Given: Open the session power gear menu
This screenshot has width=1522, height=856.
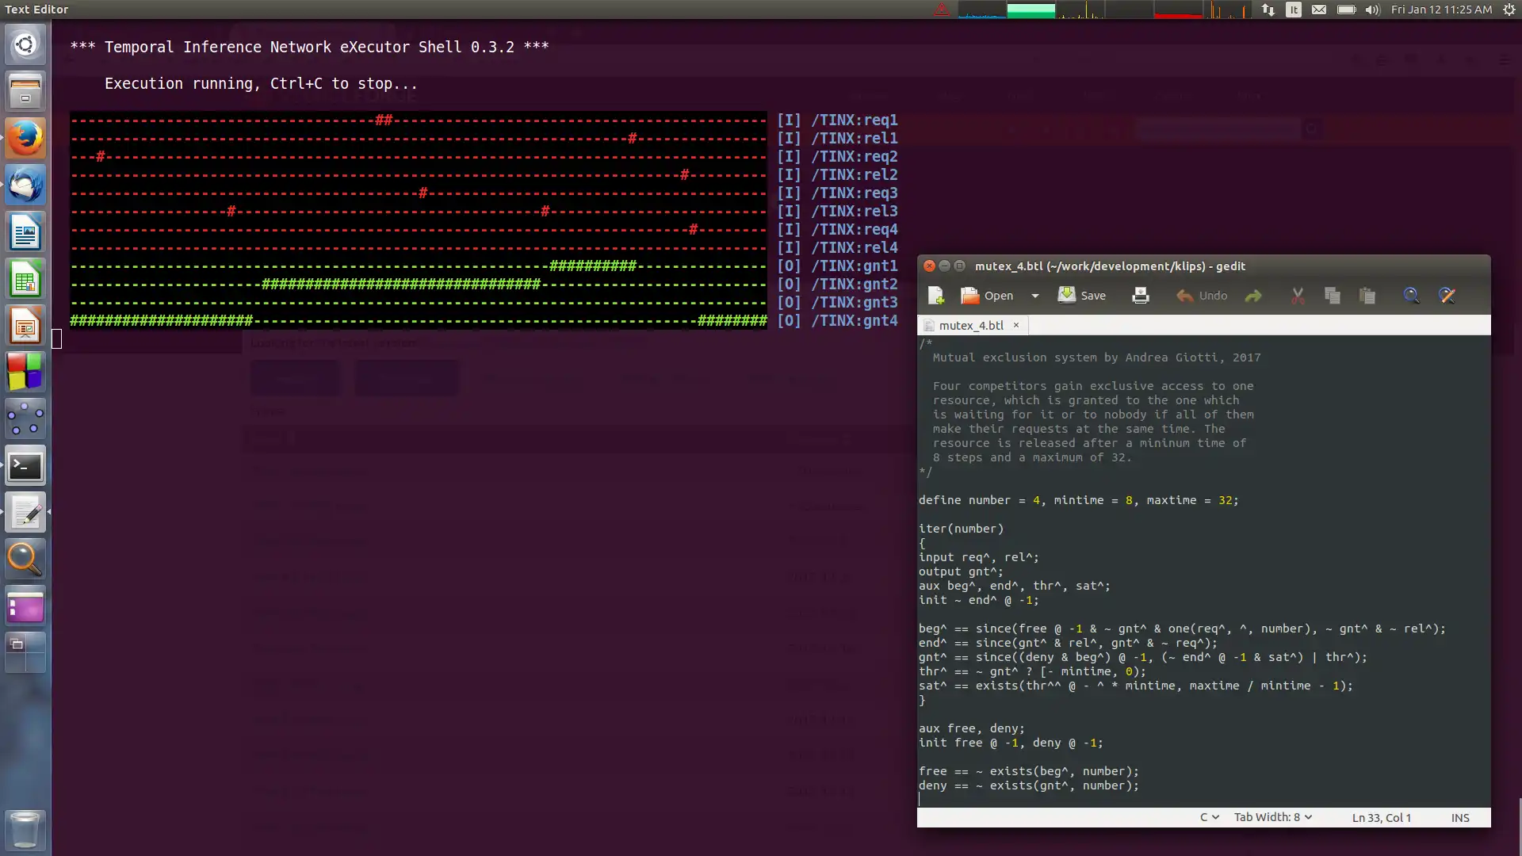Looking at the screenshot, I should click(1508, 10).
